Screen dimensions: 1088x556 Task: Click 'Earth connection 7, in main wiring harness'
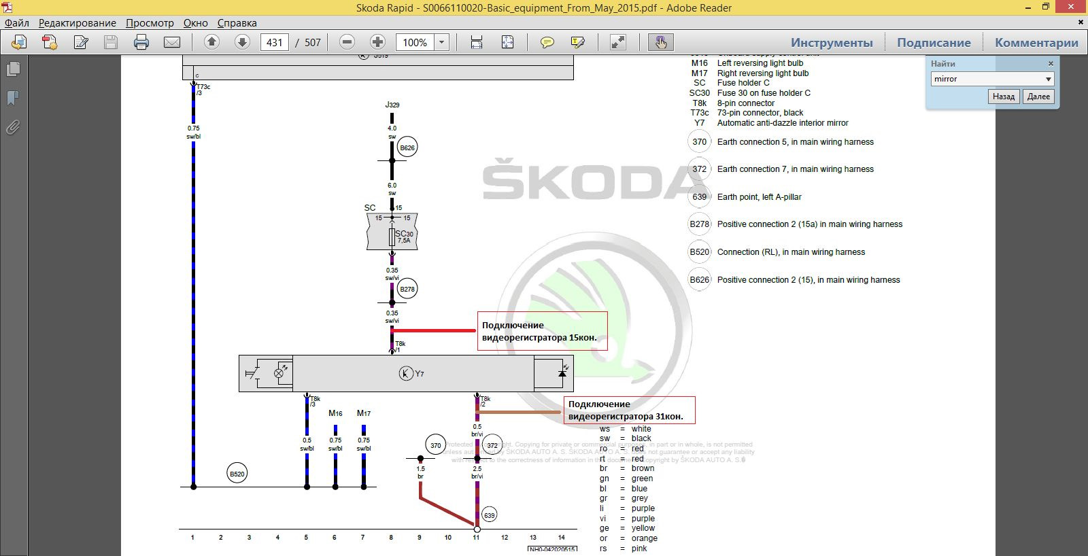point(796,169)
